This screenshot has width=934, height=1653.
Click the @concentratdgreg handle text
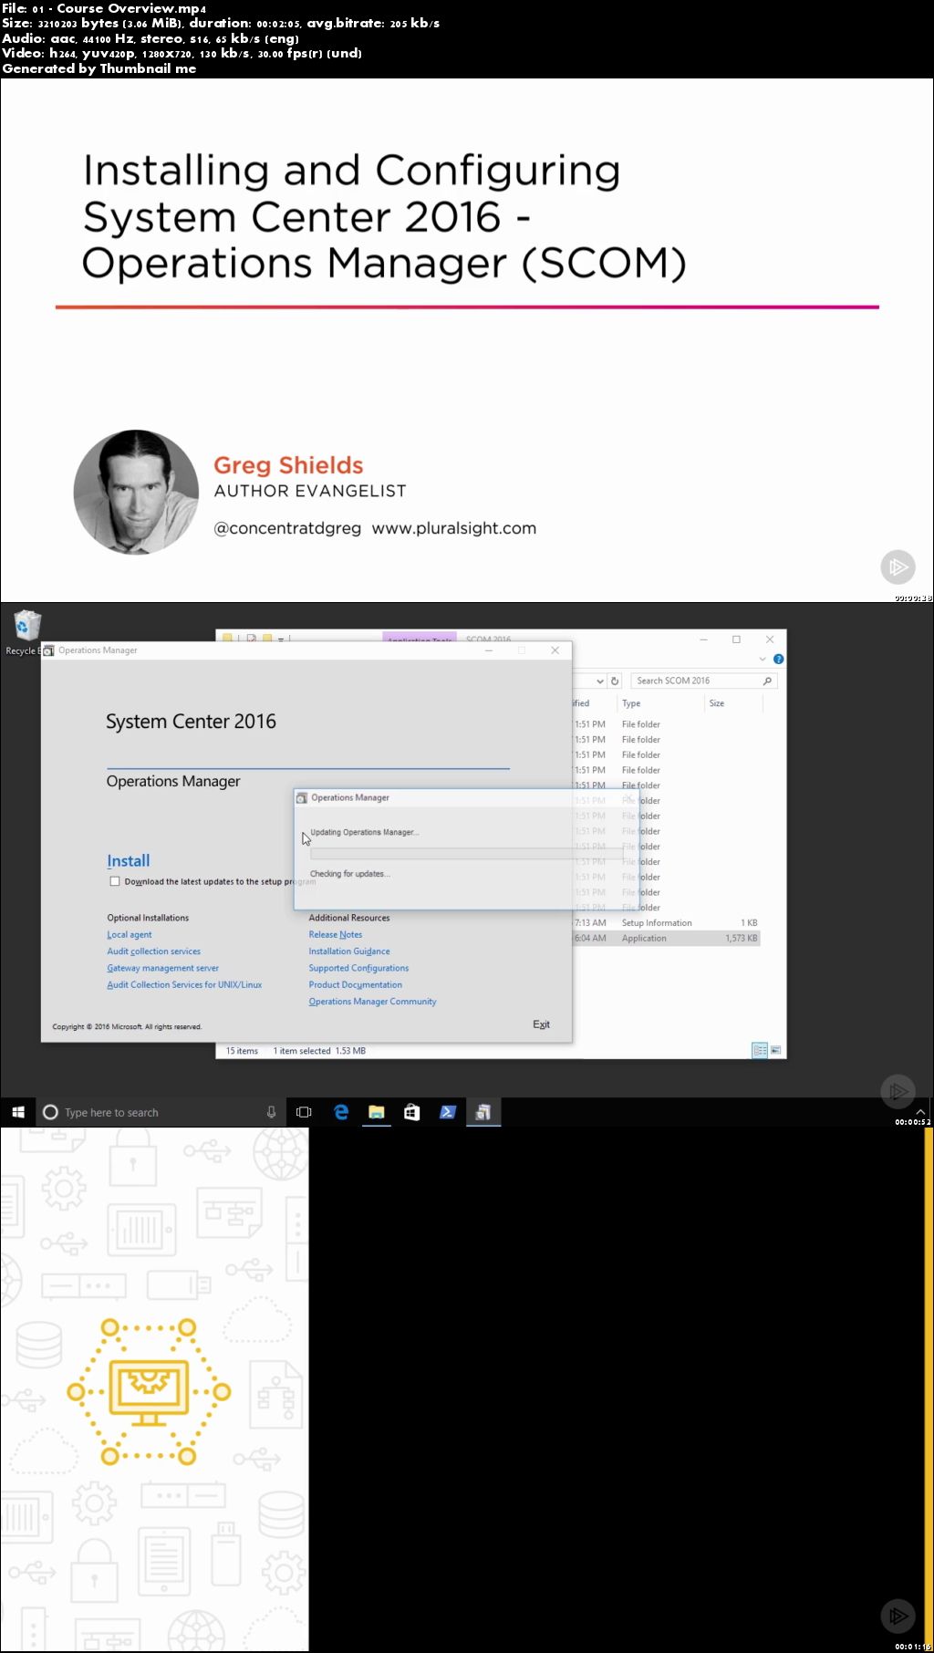[287, 528]
